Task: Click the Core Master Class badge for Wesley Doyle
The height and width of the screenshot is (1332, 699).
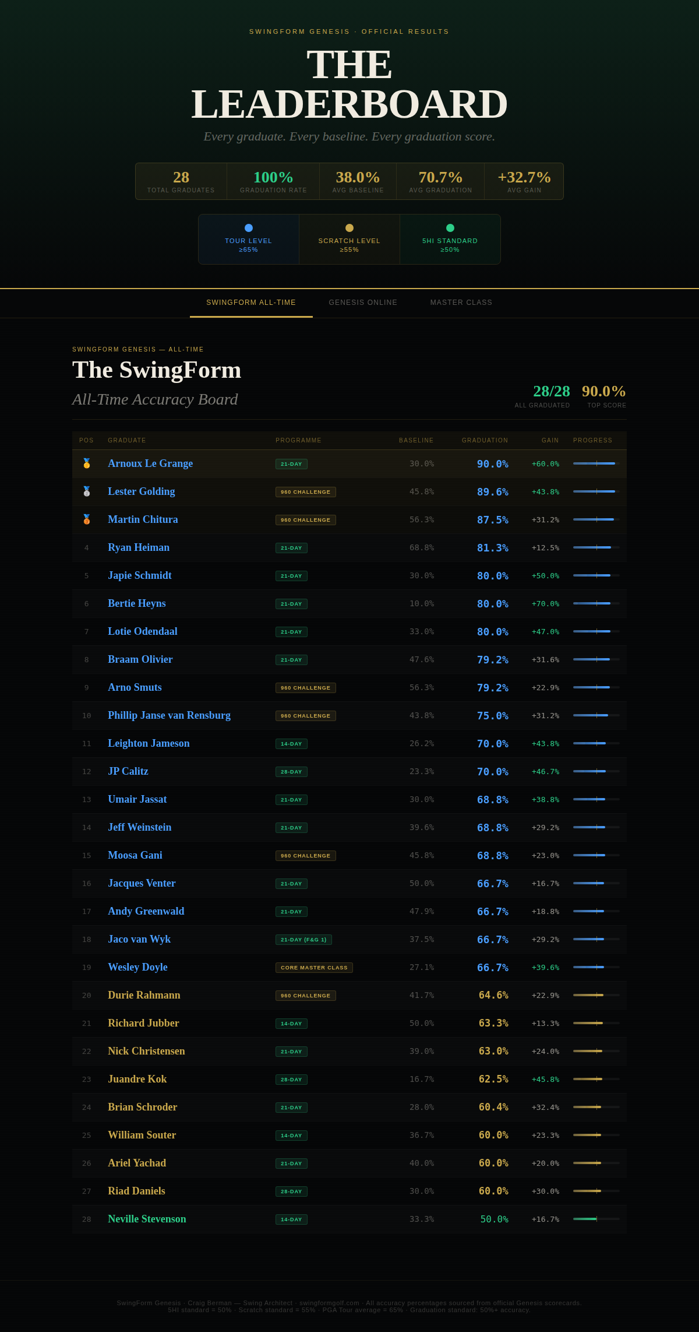Action: point(314,968)
